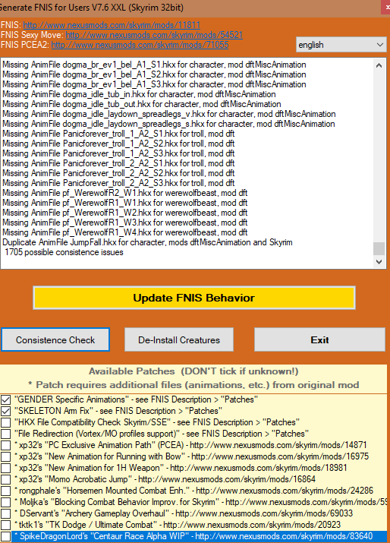
Task: Tick New Animation for Running with Bow checkbox
Action: (5, 456)
